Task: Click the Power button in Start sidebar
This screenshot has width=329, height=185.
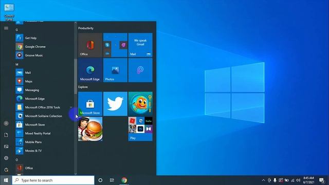Action: pyautogui.click(x=6, y=170)
